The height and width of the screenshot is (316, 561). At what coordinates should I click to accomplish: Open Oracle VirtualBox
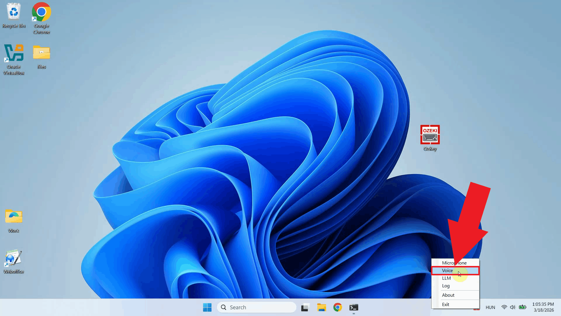pos(13,53)
